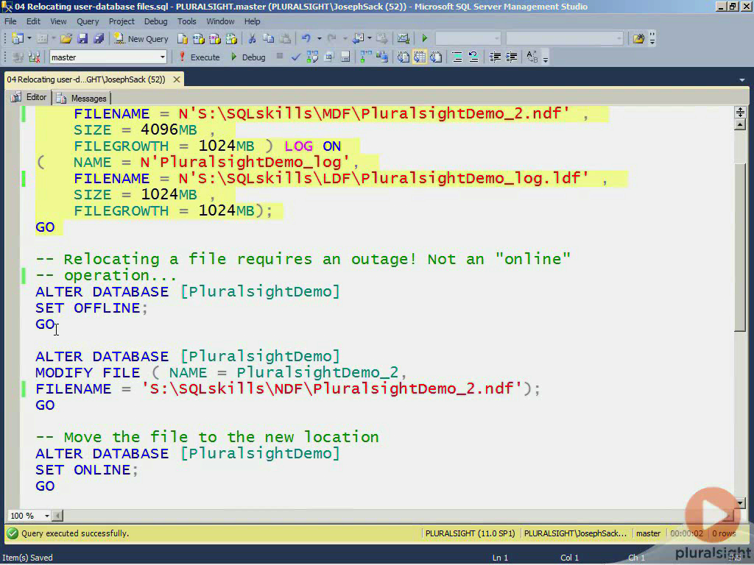
Task: Click the New Project icon
Action: (x=18, y=38)
